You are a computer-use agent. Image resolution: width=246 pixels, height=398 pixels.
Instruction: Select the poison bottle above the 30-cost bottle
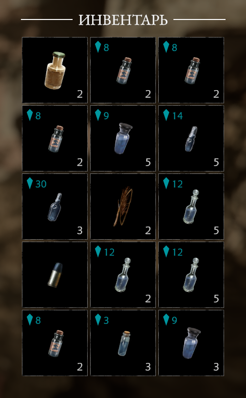click(55, 138)
